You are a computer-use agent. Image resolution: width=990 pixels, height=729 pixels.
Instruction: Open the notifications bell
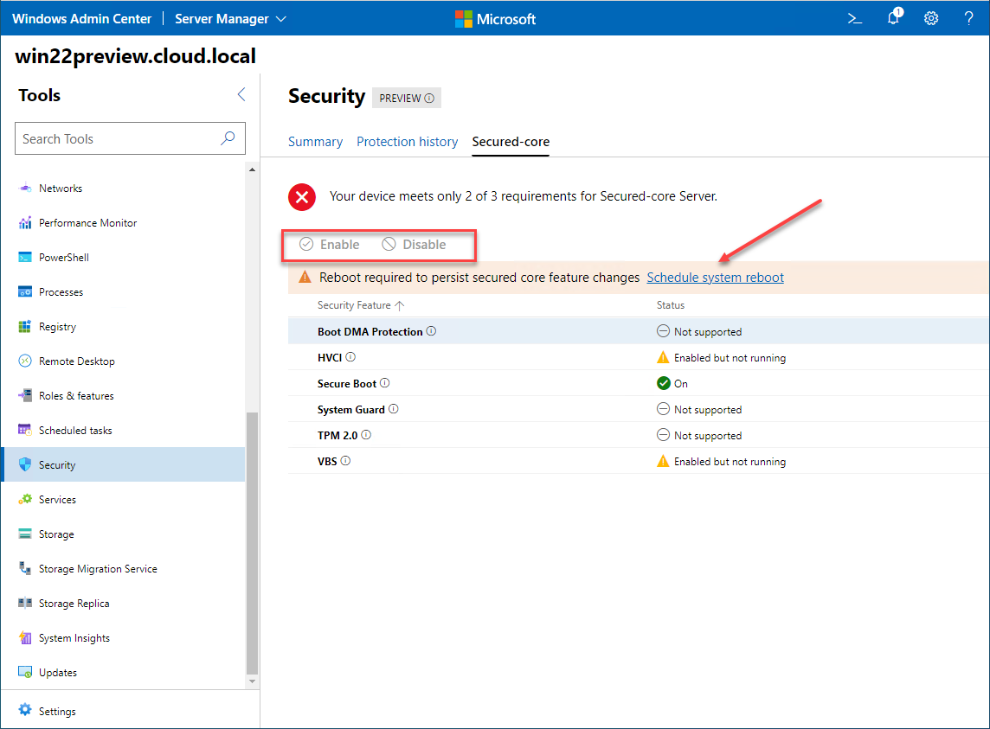894,17
